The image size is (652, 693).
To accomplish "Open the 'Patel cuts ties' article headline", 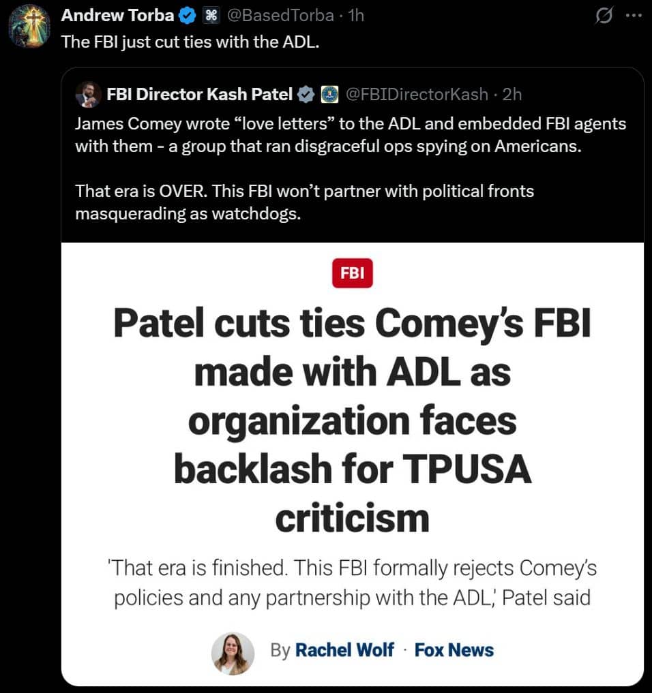I will (x=352, y=421).
